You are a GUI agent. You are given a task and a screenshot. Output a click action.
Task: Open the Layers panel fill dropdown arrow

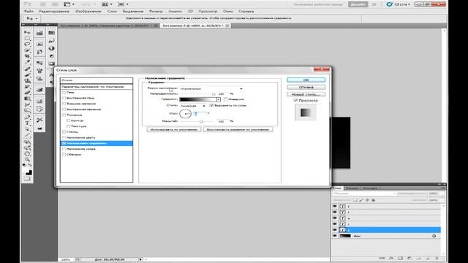tap(442, 200)
